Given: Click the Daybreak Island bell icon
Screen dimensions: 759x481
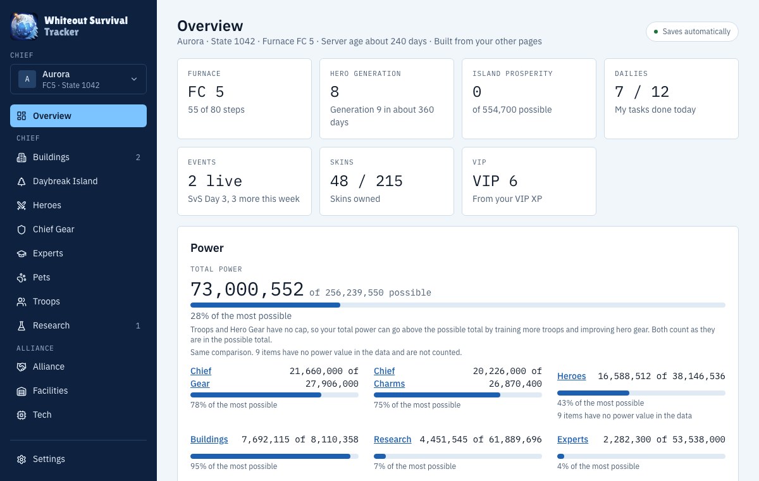Looking at the screenshot, I should click(22, 181).
